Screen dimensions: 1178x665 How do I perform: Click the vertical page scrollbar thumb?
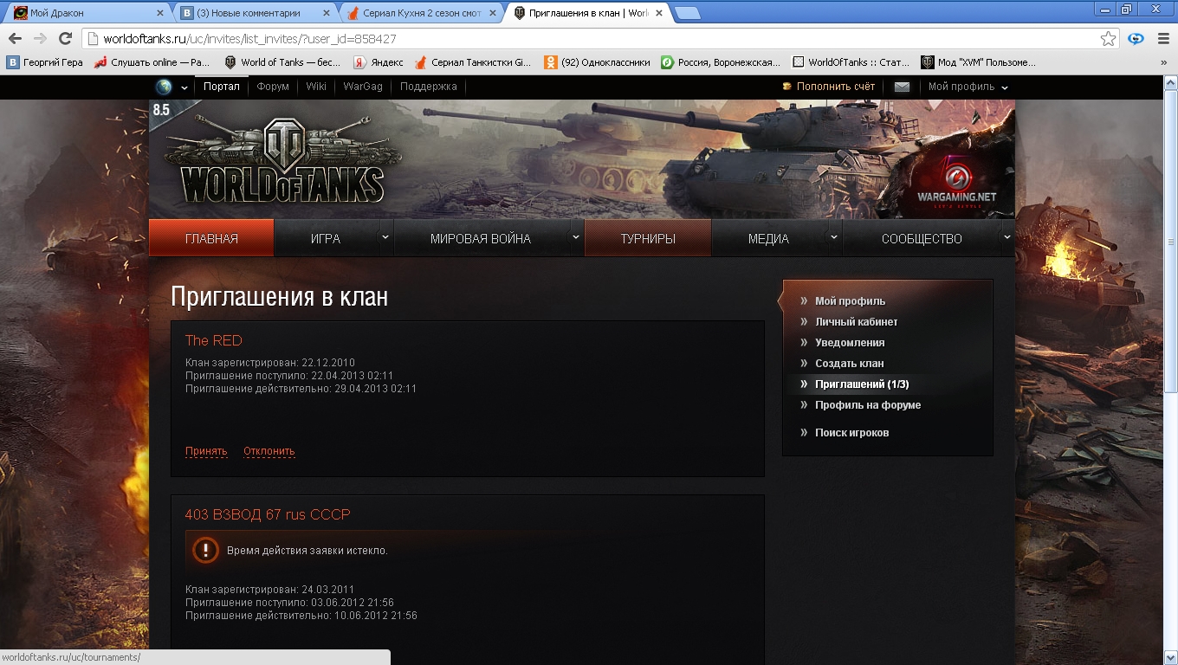(x=1170, y=241)
